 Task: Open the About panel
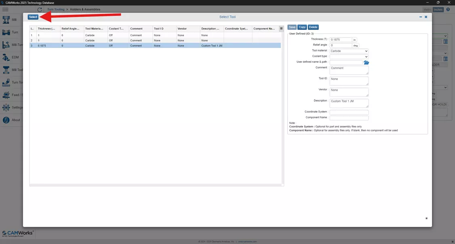pyautogui.click(x=6, y=119)
